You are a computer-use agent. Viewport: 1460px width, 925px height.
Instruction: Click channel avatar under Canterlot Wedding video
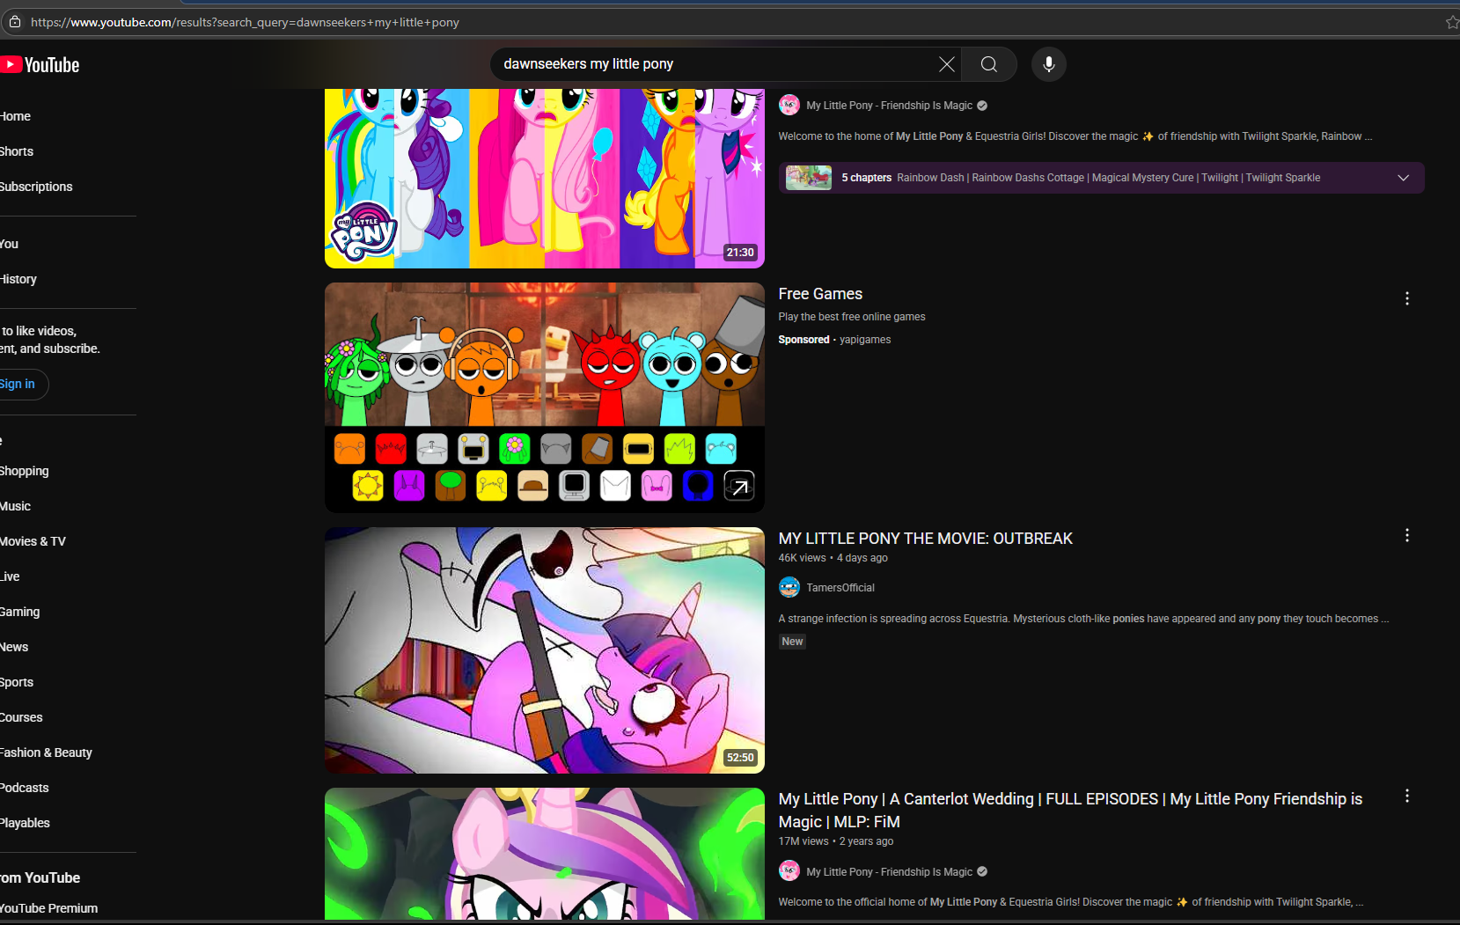pyautogui.click(x=789, y=871)
